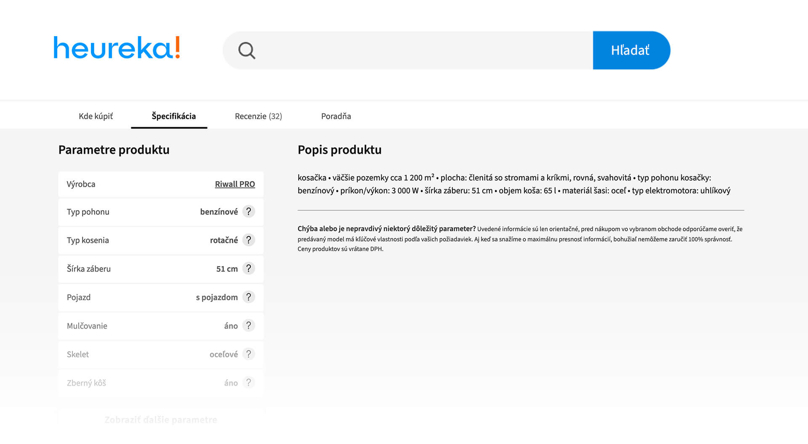Click question mark beside Mulčovanie
808x444 pixels.
pyautogui.click(x=249, y=326)
